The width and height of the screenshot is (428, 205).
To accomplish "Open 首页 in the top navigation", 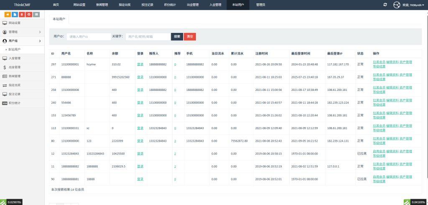I will pos(56,5).
